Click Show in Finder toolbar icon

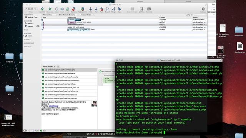coord(132,10)
